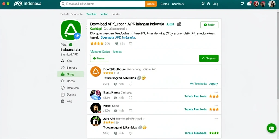Open more options for Kade Senia row
279x139 pixels.
click(x=216, y=105)
